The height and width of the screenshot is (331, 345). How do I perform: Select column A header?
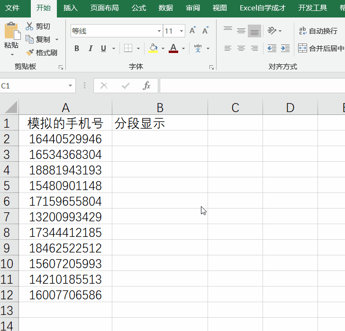[65, 107]
